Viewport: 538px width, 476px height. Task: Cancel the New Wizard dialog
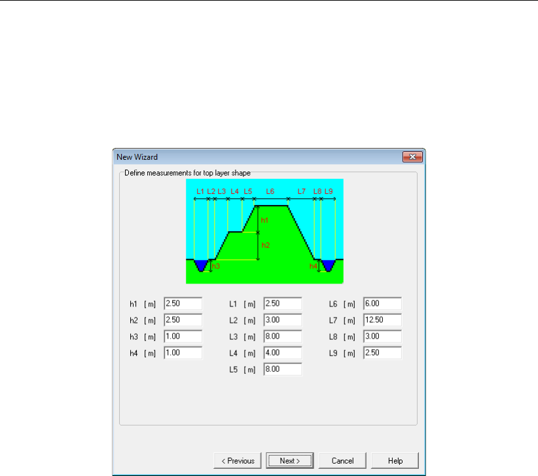coord(342,460)
